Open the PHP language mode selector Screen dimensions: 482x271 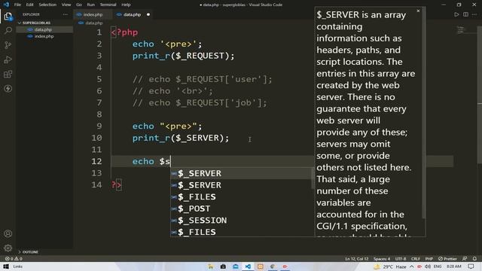click(x=429, y=259)
